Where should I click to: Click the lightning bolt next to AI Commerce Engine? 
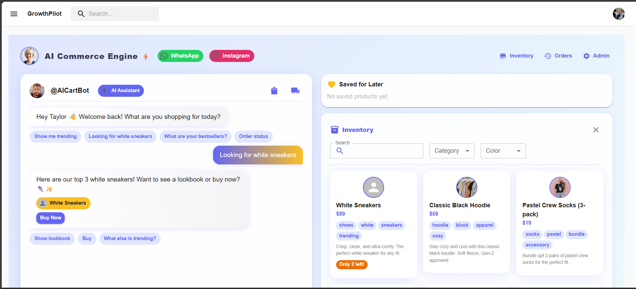click(146, 56)
